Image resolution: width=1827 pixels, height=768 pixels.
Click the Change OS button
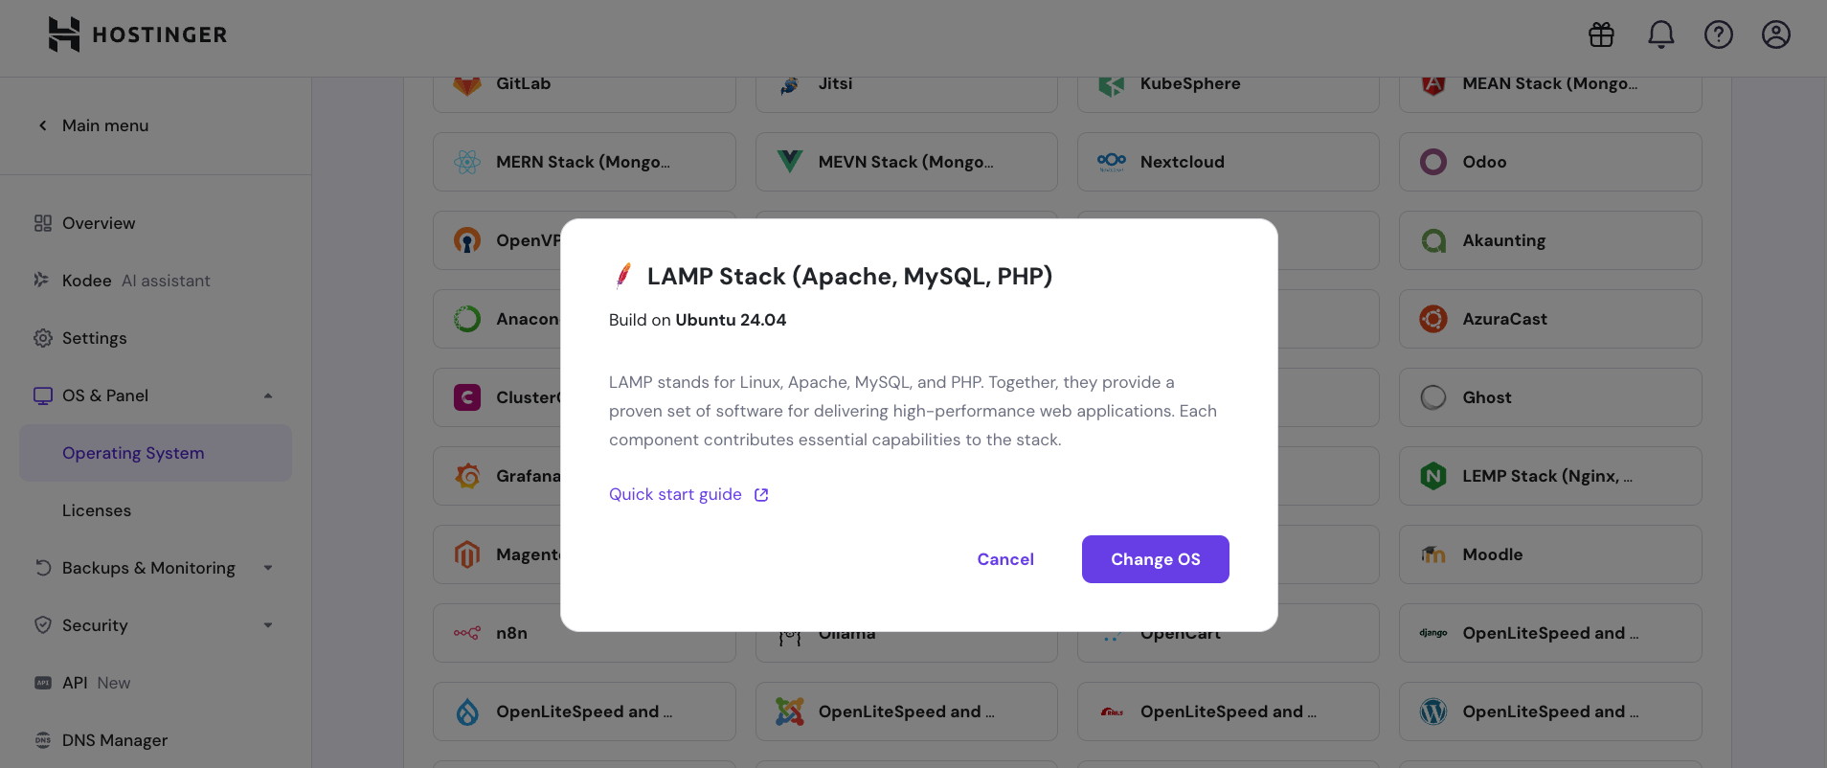pos(1155,558)
